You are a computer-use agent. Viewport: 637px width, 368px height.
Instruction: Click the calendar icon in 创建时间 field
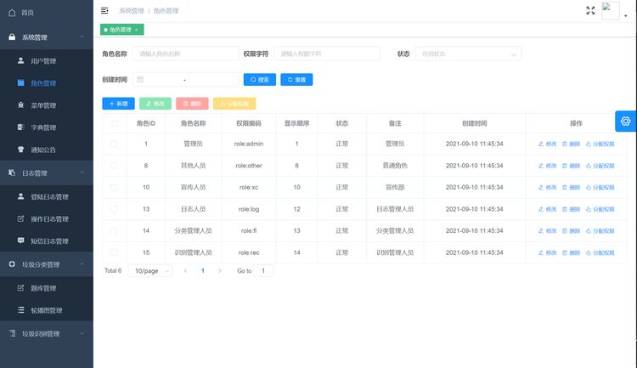click(140, 80)
